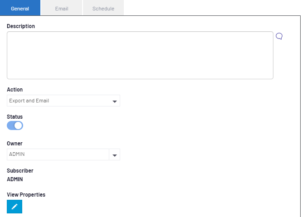
Task: Click the Description field label
Action: [x=21, y=26]
